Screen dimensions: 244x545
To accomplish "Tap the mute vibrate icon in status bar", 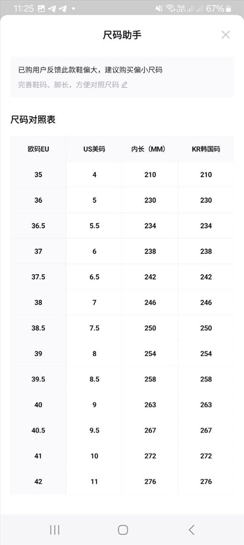I will [x=159, y=8].
